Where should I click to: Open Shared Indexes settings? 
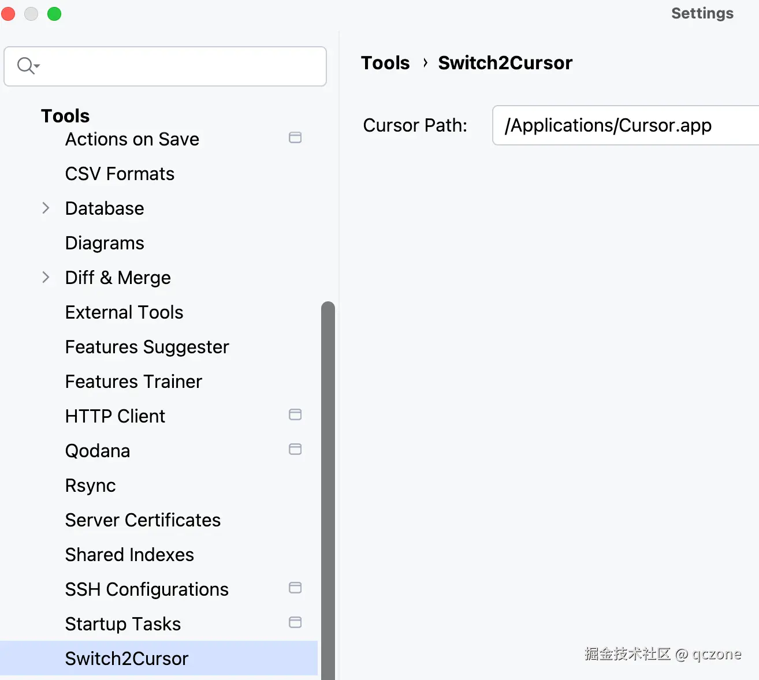click(129, 555)
